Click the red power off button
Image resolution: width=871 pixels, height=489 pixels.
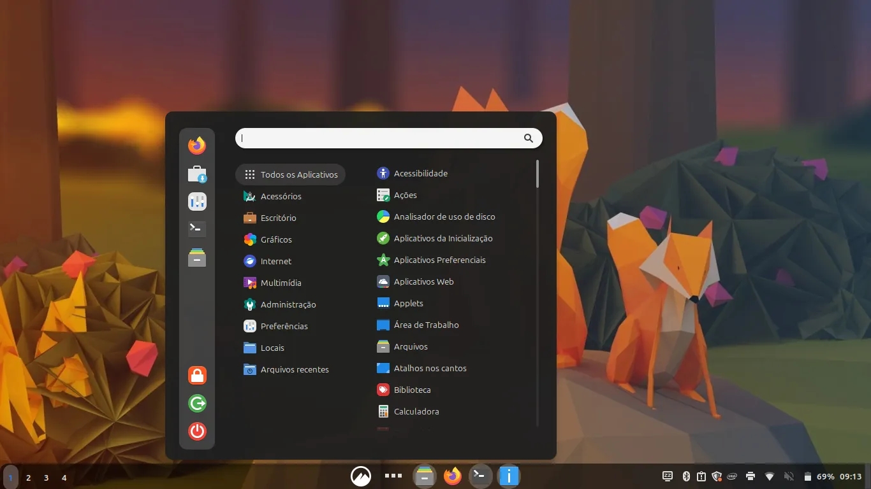[x=197, y=431]
